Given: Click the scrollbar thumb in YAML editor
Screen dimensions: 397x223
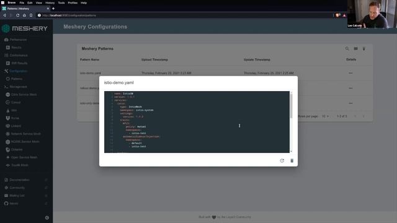Looking at the screenshot, I should [291, 106].
